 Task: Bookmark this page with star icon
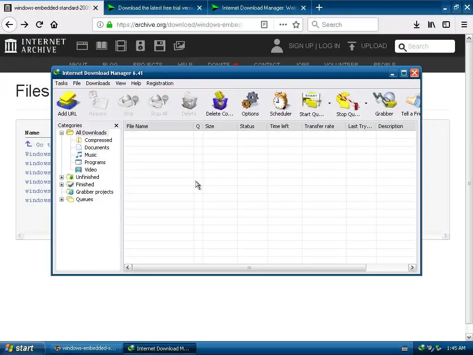coord(296,24)
